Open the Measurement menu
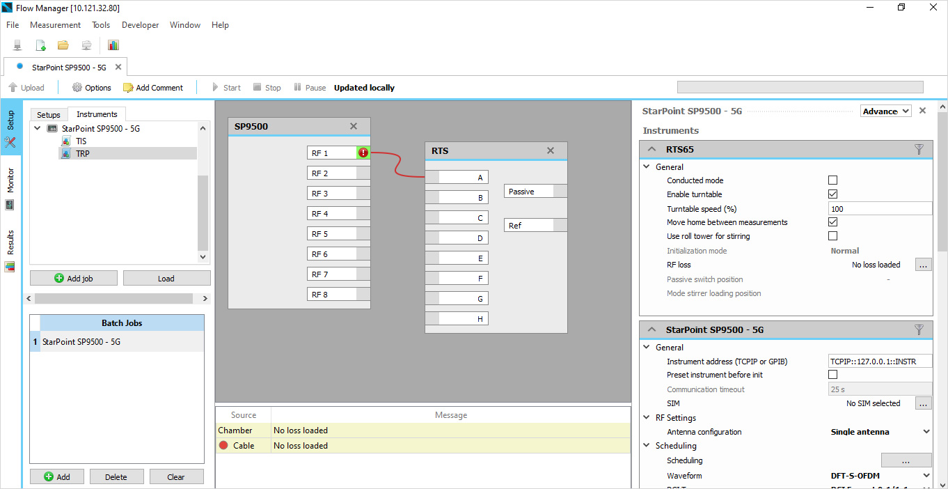Image resolution: width=948 pixels, height=489 pixels. click(x=55, y=25)
